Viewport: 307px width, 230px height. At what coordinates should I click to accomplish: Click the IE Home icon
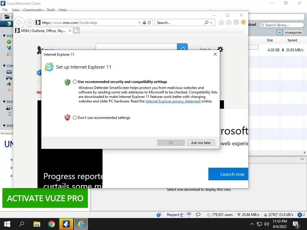[222, 22]
